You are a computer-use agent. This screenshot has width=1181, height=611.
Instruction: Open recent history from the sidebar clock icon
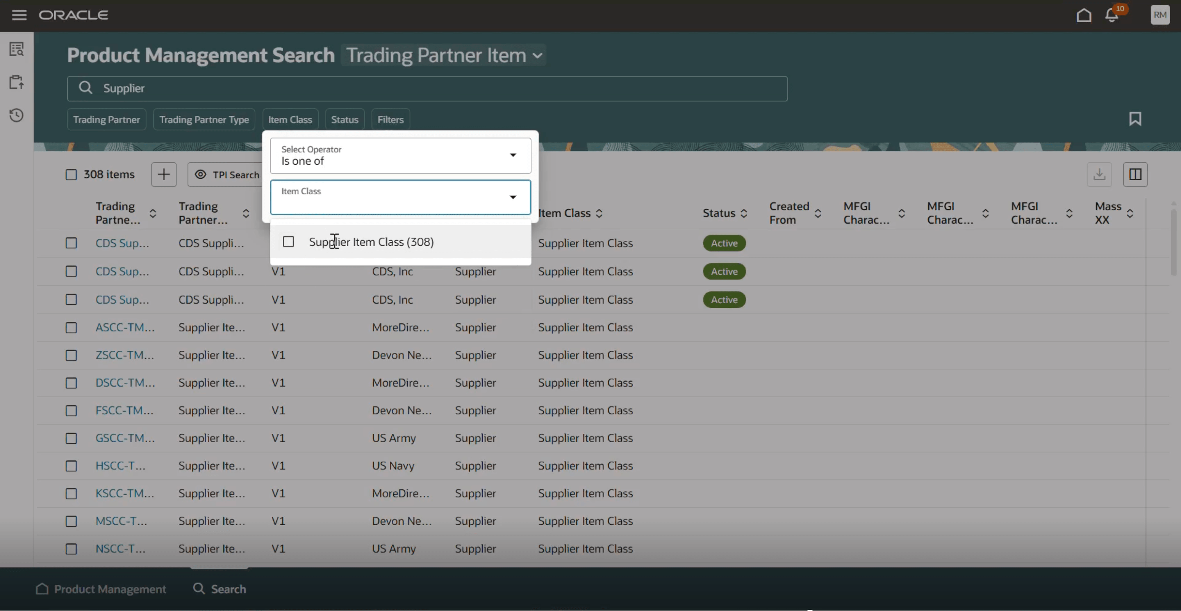click(16, 115)
